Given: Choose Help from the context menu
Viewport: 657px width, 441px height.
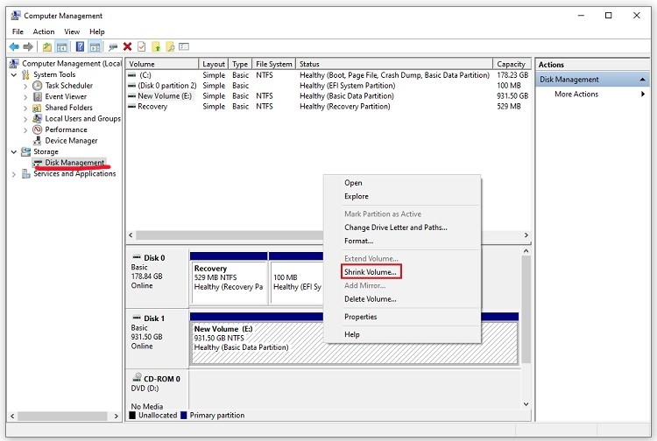Looking at the screenshot, I should [x=402, y=334].
